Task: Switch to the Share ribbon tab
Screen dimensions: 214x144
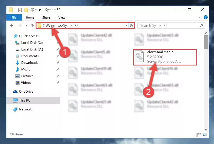Action: (46, 17)
